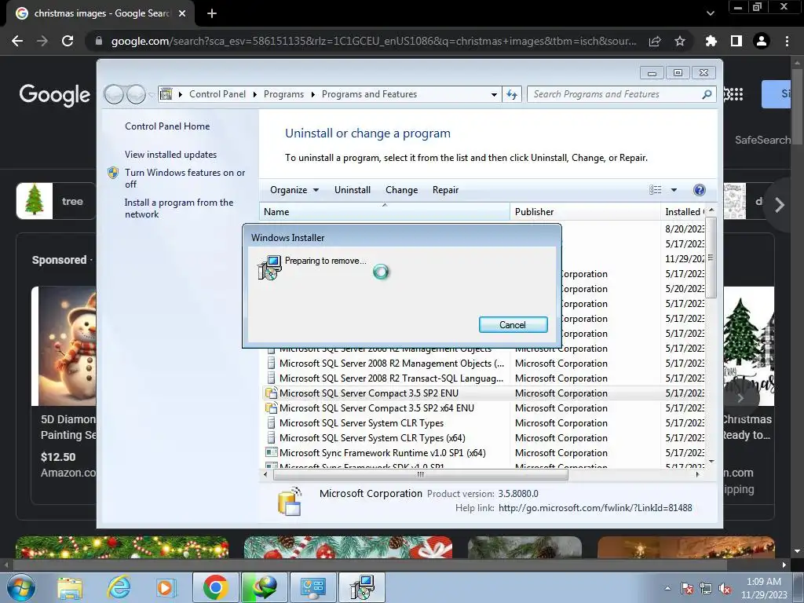This screenshot has width=804, height=603.
Task: Open the Chrome share page icon
Action: point(655,41)
